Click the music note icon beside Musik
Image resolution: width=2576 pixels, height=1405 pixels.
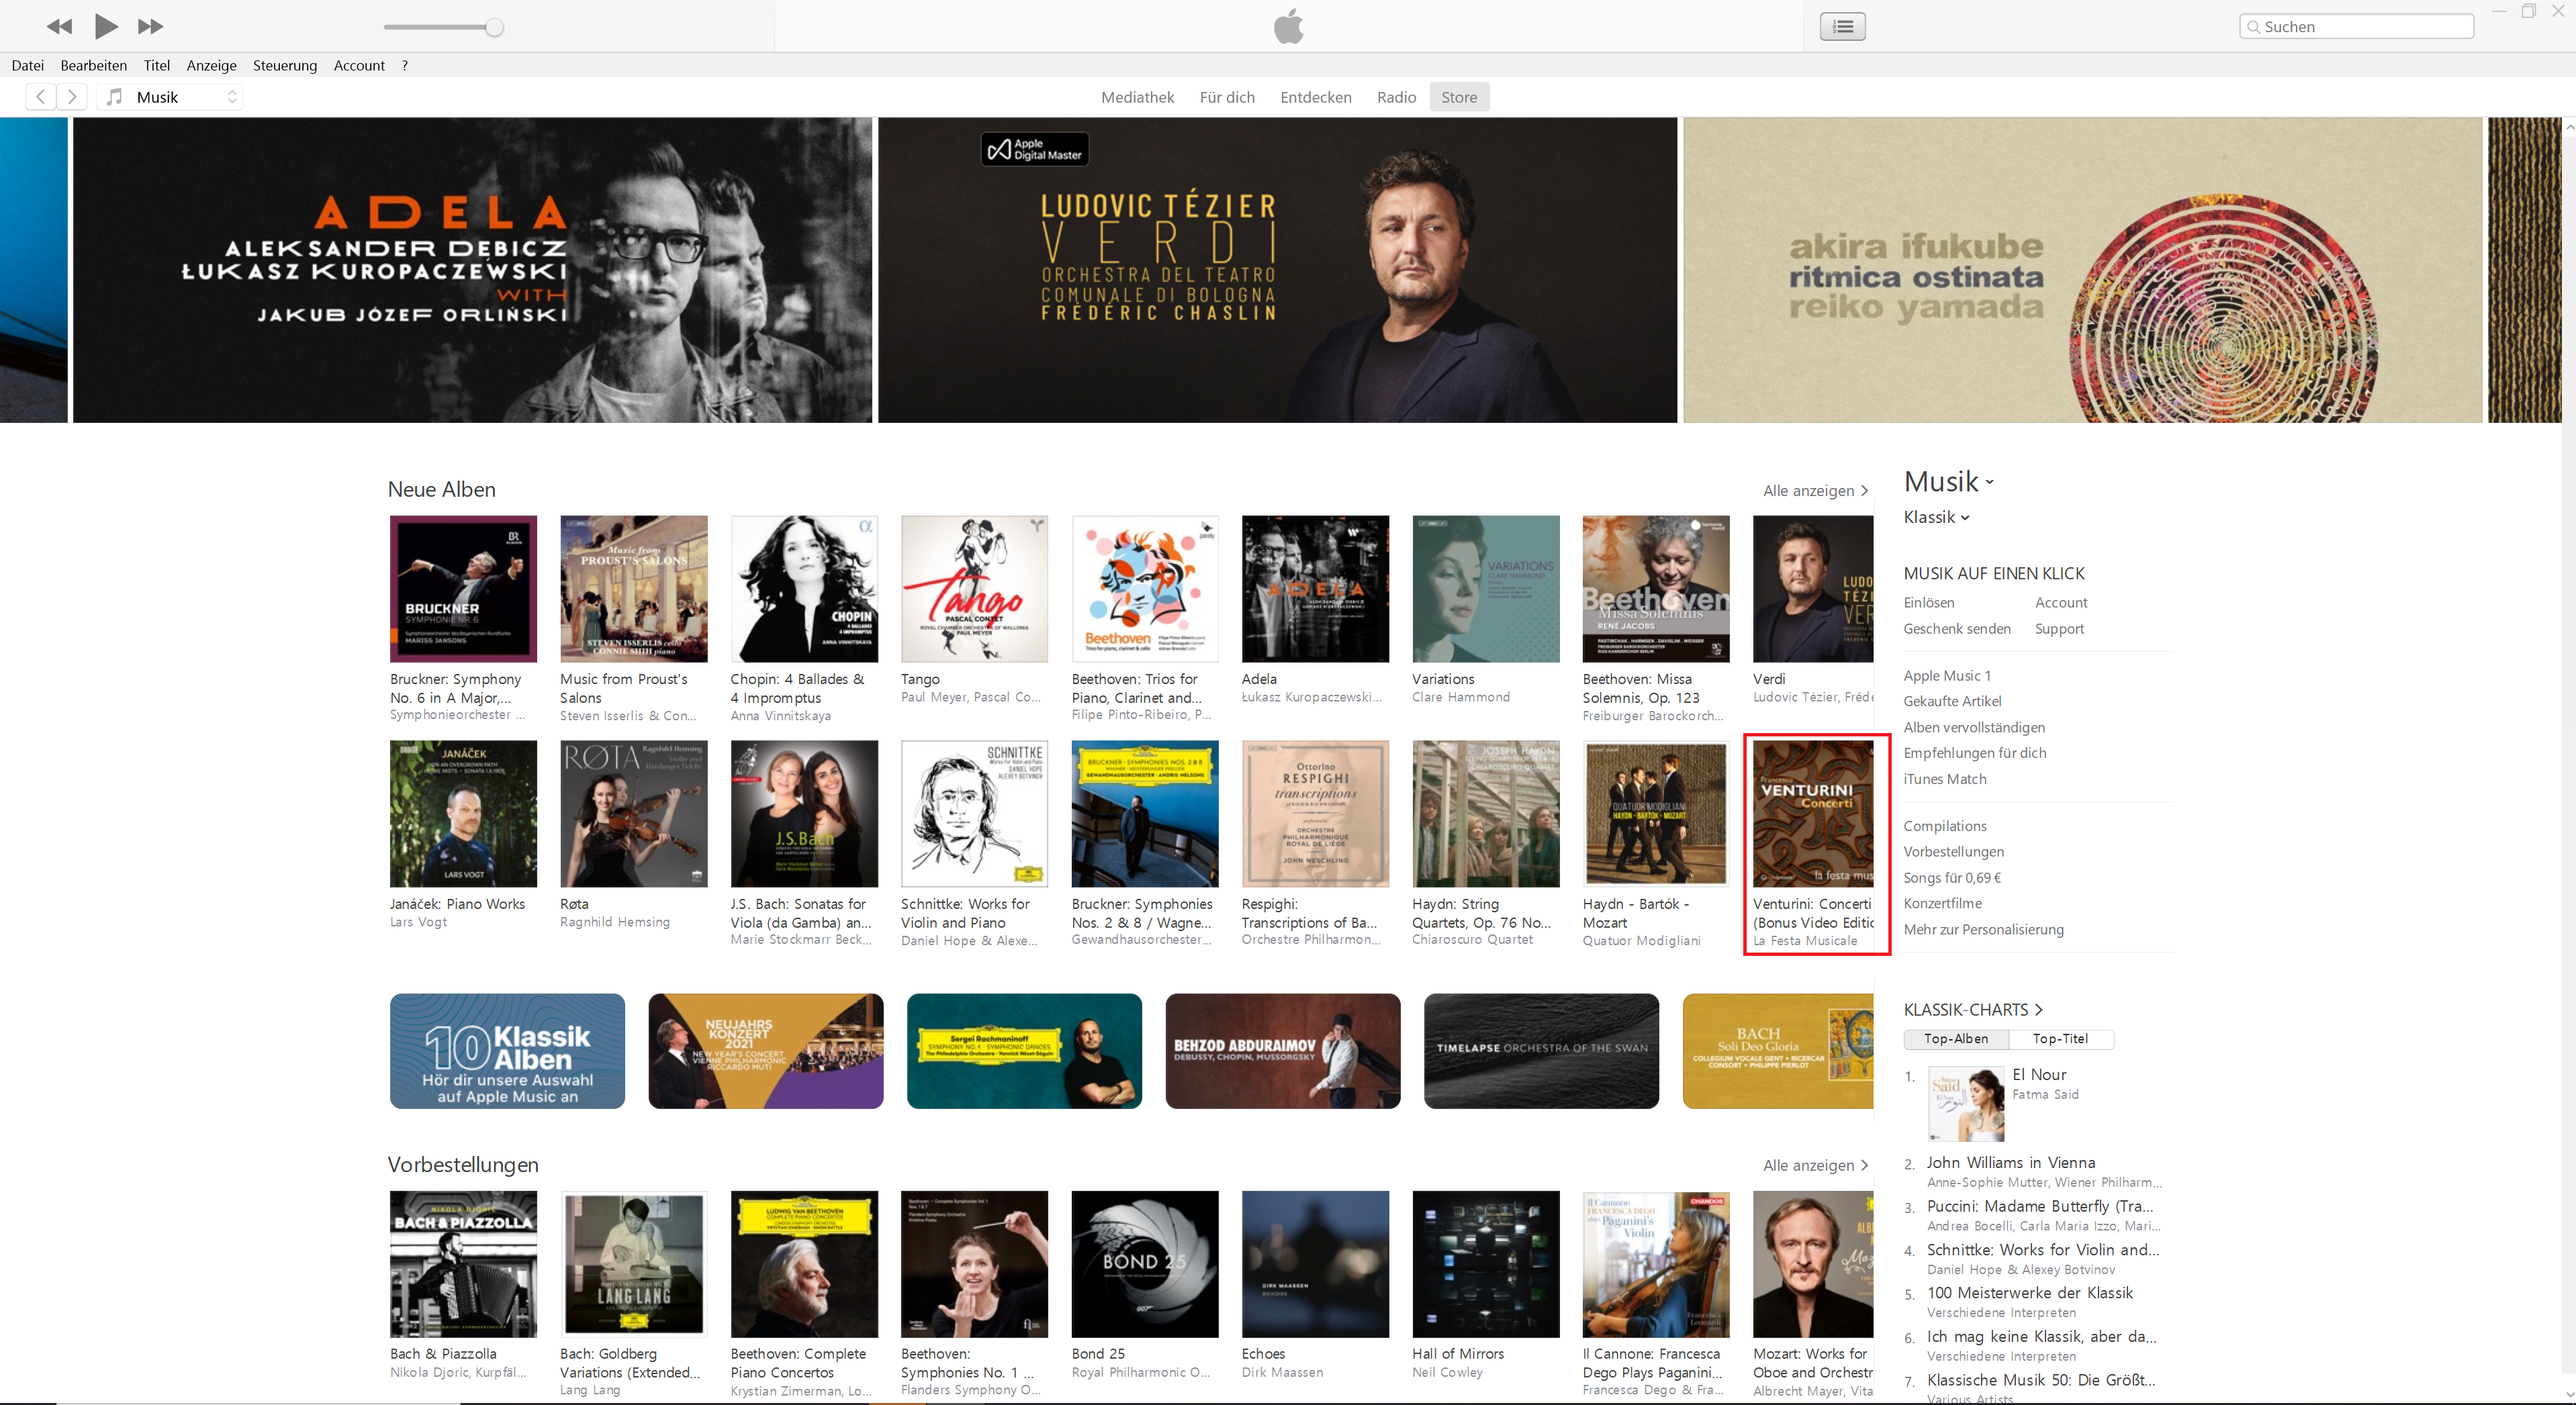[115, 97]
